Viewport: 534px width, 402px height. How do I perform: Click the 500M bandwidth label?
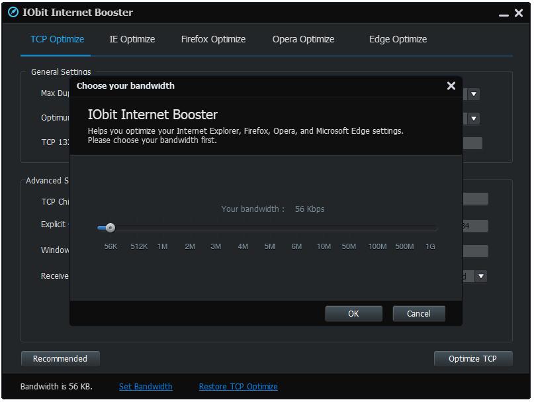[x=404, y=246]
